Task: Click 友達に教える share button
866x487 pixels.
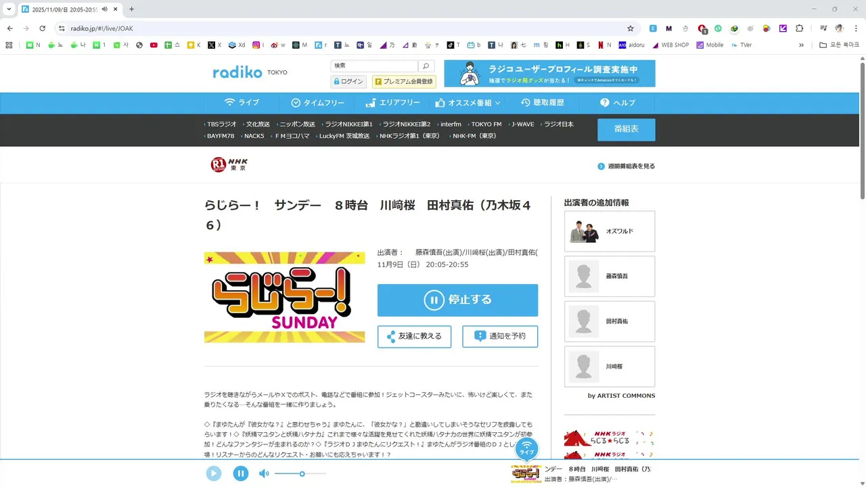Action: coord(414,336)
